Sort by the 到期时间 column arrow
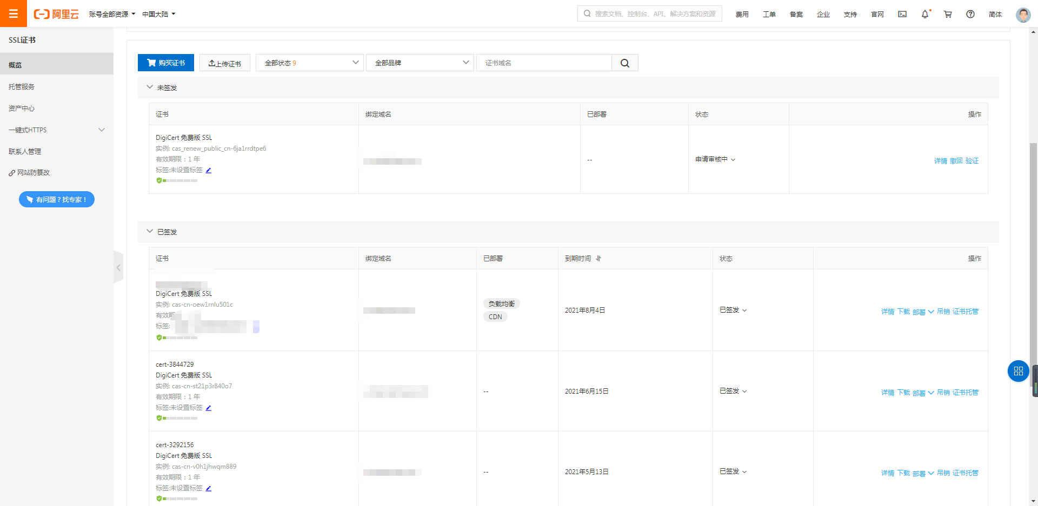 (x=598, y=259)
